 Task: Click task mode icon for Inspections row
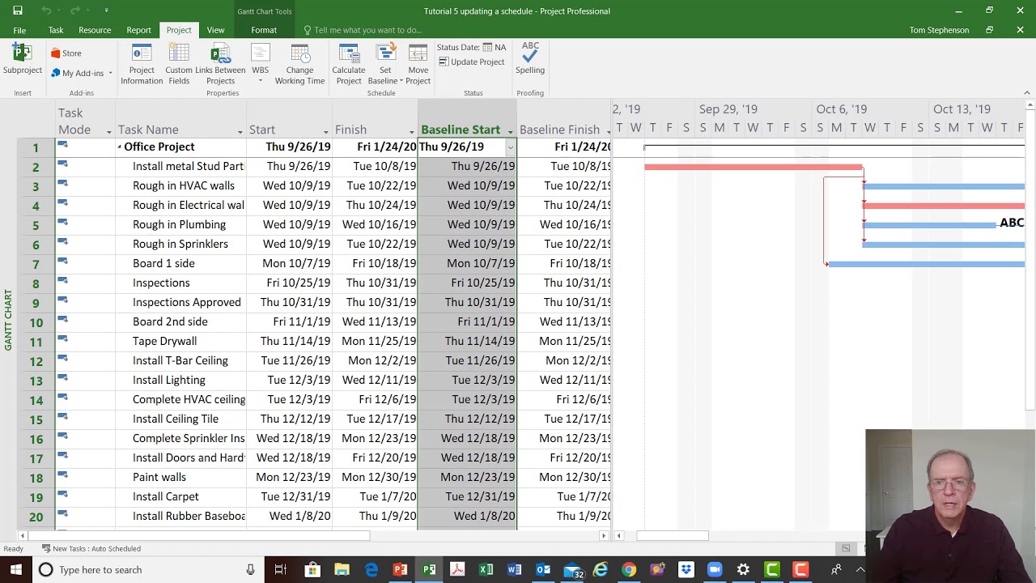click(62, 281)
